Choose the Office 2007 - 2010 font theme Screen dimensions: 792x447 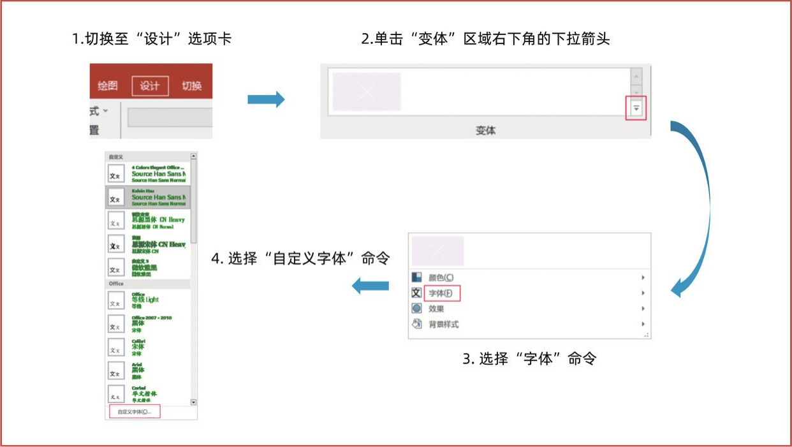tap(148, 325)
